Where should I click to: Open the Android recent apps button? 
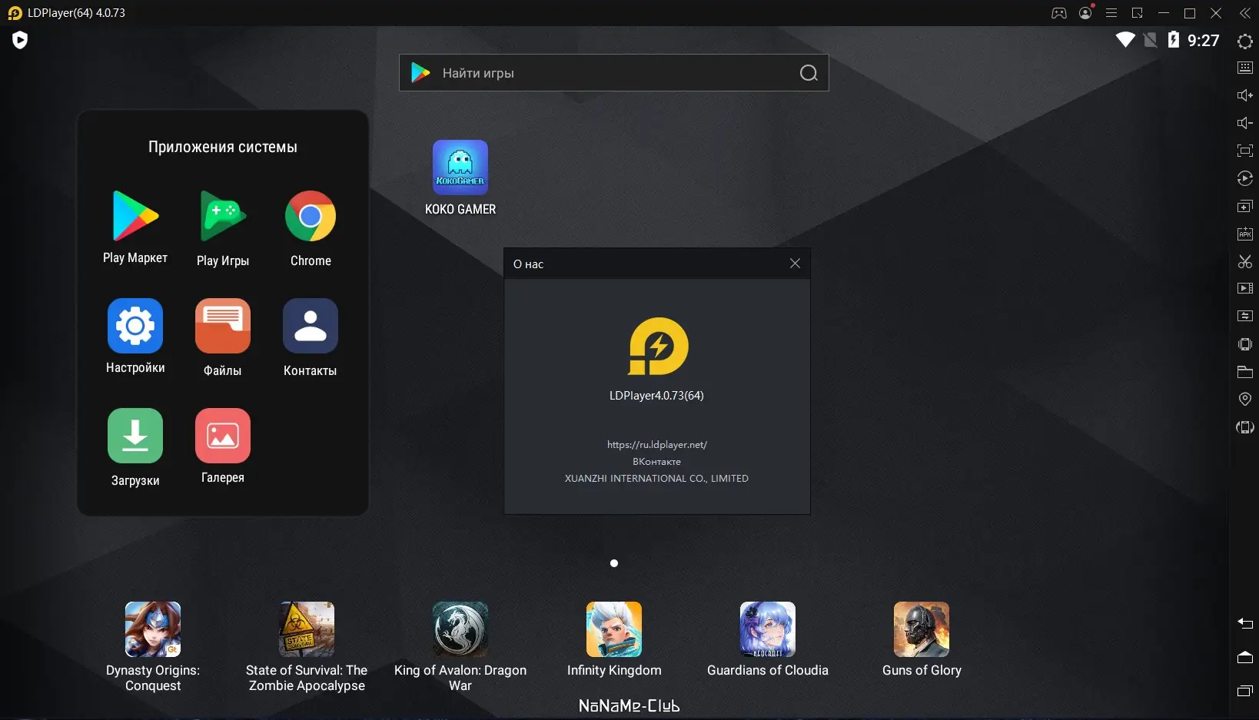(x=1245, y=691)
